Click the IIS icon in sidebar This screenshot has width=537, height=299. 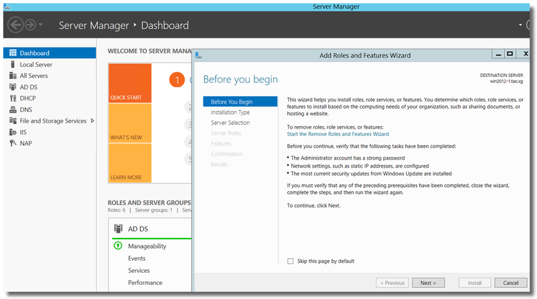pyautogui.click(x=13, y=132)
